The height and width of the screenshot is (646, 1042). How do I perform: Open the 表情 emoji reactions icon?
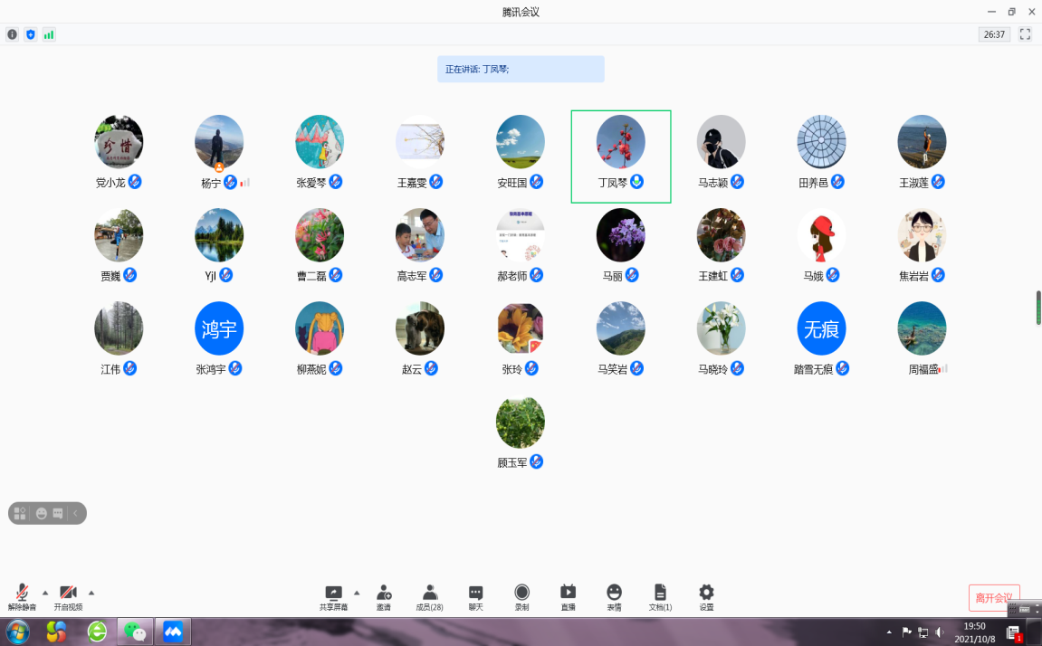tap(614, 594)
